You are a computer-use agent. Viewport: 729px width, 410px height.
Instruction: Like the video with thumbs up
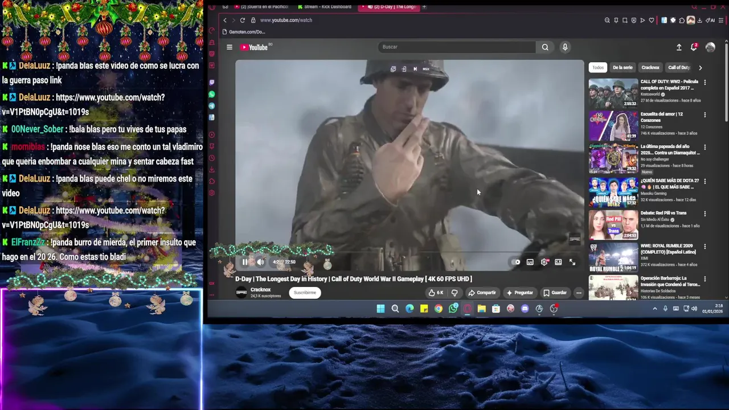pos(436,293)
